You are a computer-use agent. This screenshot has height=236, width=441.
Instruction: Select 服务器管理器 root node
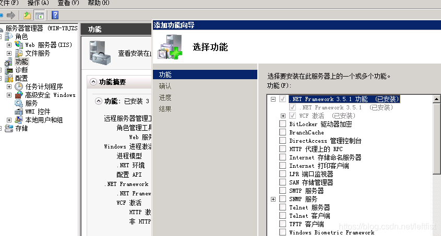42,28
